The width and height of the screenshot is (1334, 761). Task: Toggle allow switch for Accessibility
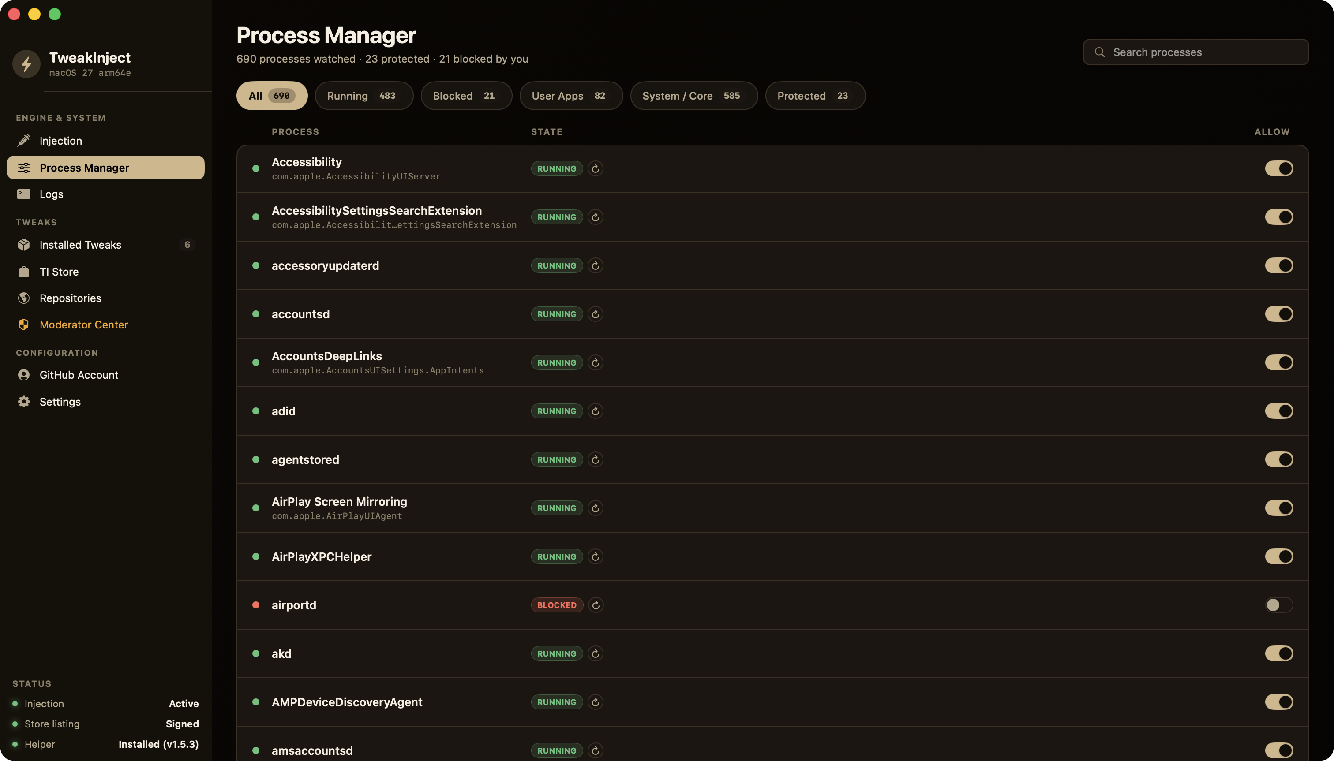pos(1279,168)
